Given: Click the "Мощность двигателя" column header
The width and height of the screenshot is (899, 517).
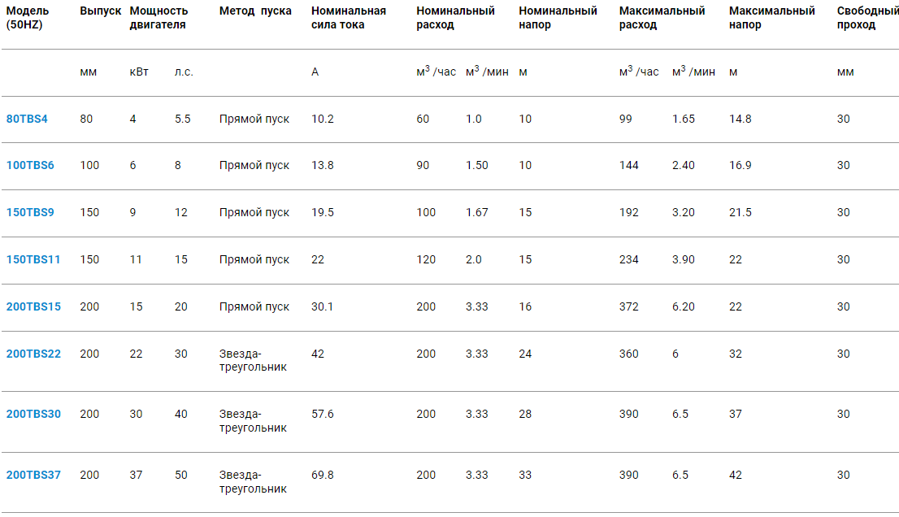Looking at the screenshot, I should [x=159, y=18].
